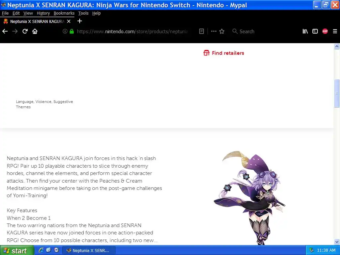Select the Neptunia X SENRAN KAGURA tab
Image resolution: width=340 pixels, height=255 pixels.
coord(37,21)
